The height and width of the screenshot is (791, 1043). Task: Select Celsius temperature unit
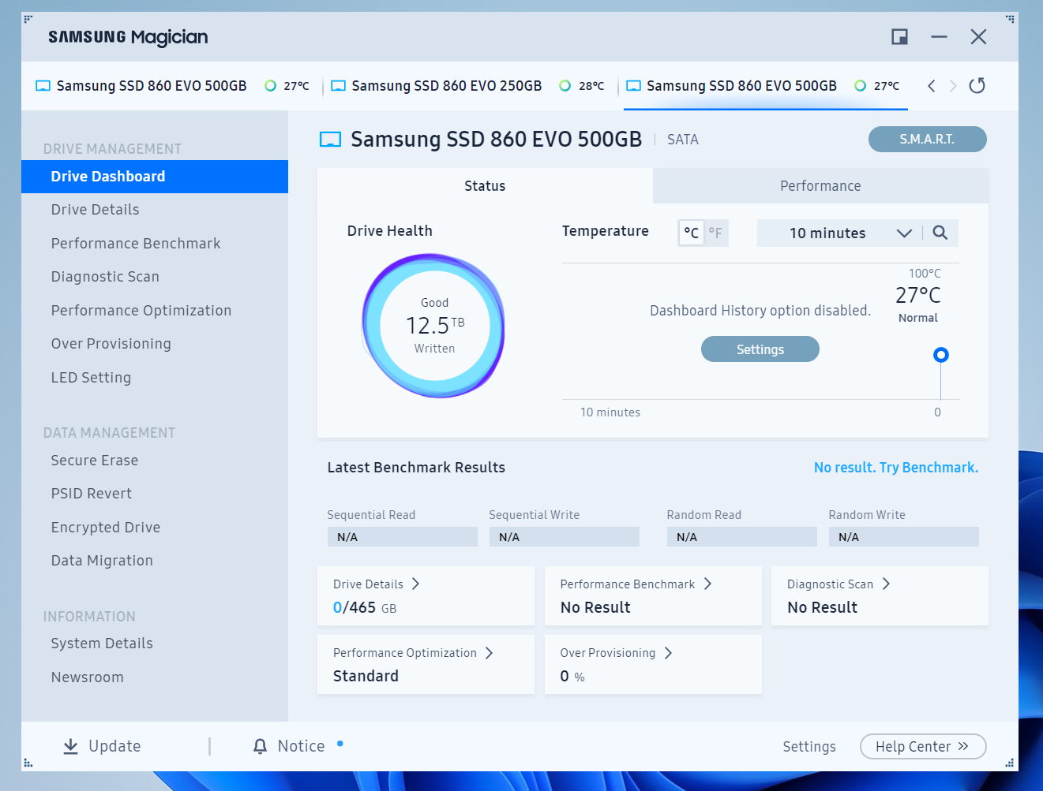point(691,233)
